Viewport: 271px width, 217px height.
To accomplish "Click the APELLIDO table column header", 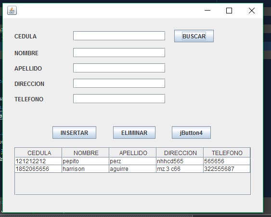I will [x=133, y=153].
